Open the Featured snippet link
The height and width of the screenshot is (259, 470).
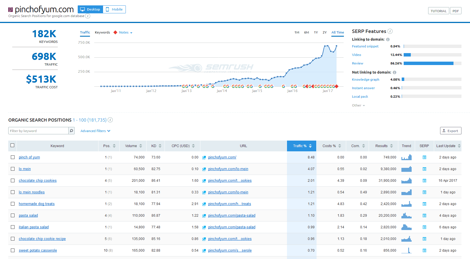365,46
